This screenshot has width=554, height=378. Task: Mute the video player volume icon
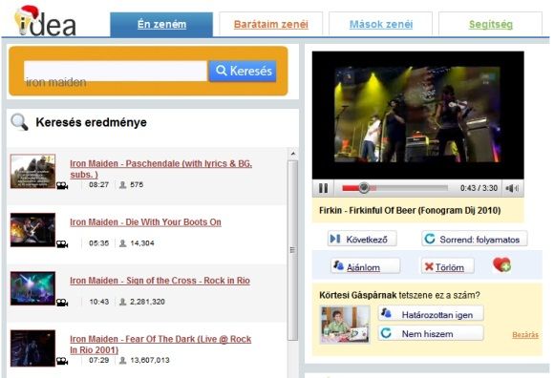coord(512,188)
